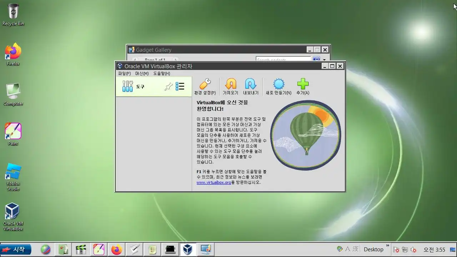This screenshot has width=457, height=257.
Task: Maximize the VirtualBox 관리자 window
Action: click(332, 66)
